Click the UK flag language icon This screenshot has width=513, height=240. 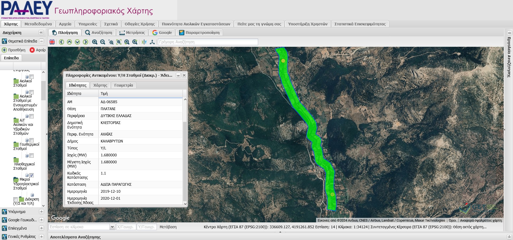[52, 42]
